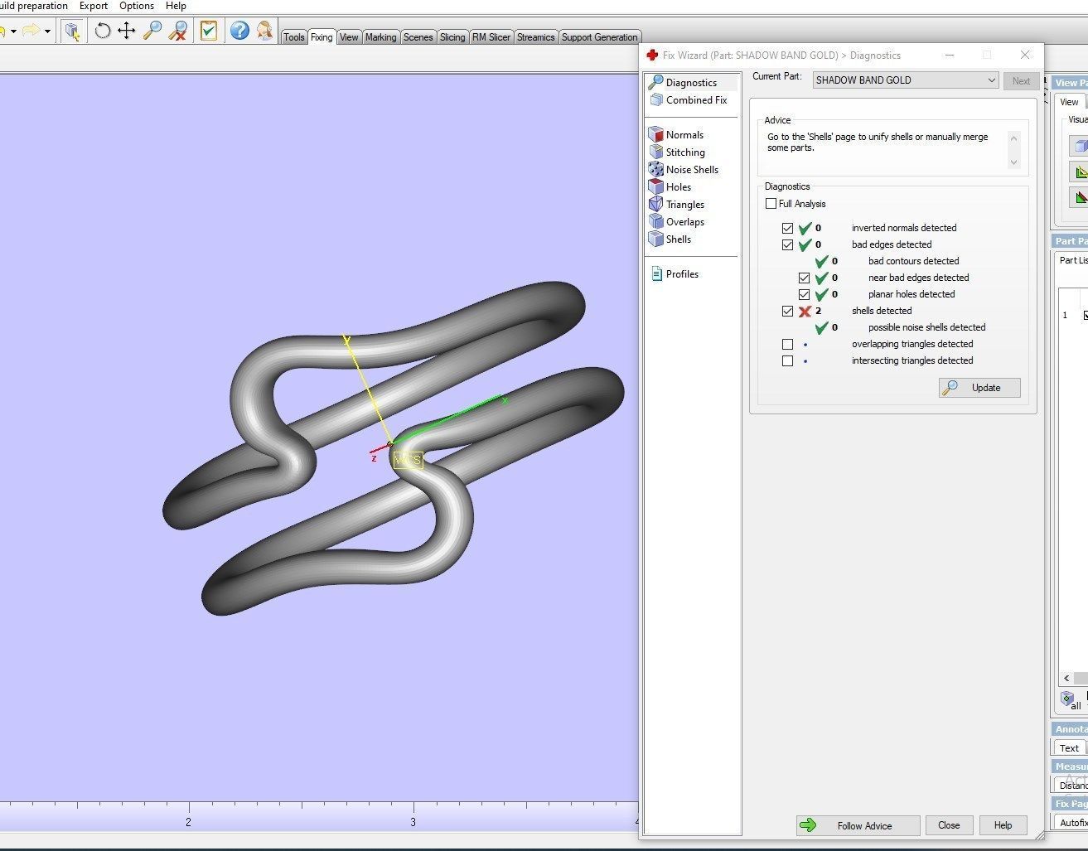Image resolution: width=1088 pixels, height=851 pixels.
Task: Switch to the View tab in toolbar
Action: 349,37
